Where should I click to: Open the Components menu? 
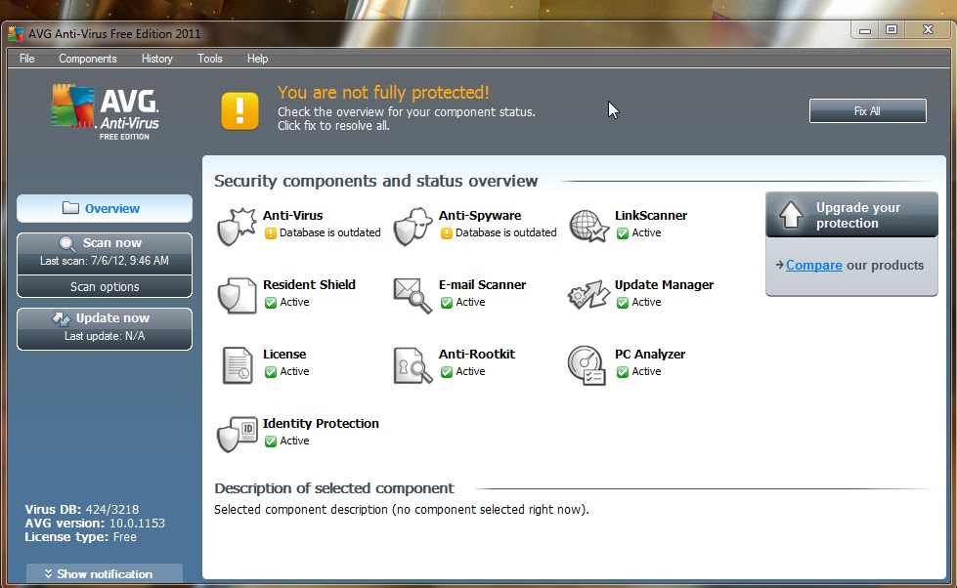87,59
